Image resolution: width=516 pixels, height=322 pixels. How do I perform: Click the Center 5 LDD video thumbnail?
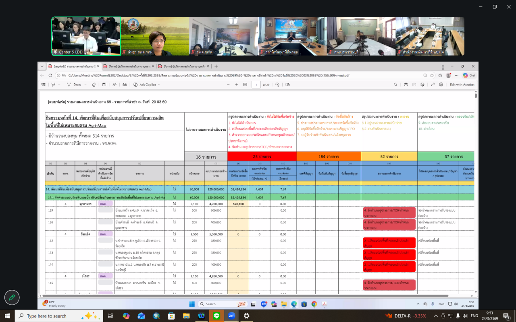(86, 36)
